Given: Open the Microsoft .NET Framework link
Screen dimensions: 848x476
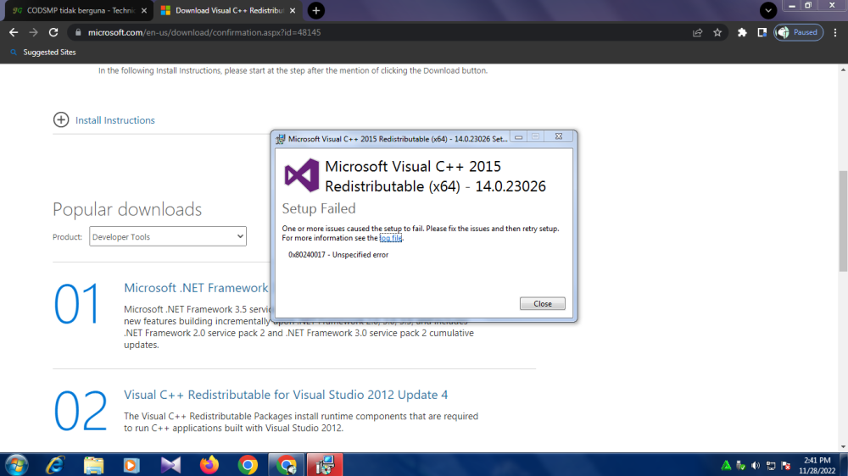Looking at the screenshot, I should (x=197, y=287).
